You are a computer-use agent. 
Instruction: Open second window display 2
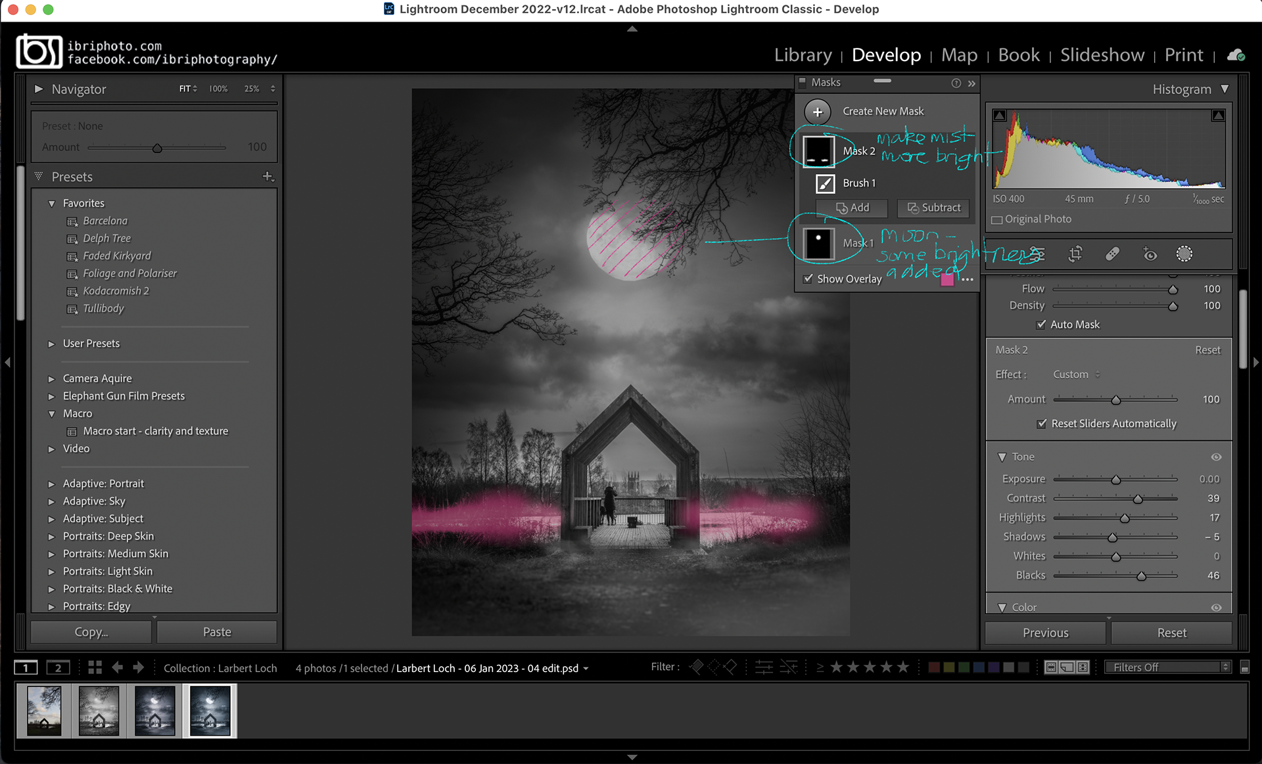click(58, 667)
